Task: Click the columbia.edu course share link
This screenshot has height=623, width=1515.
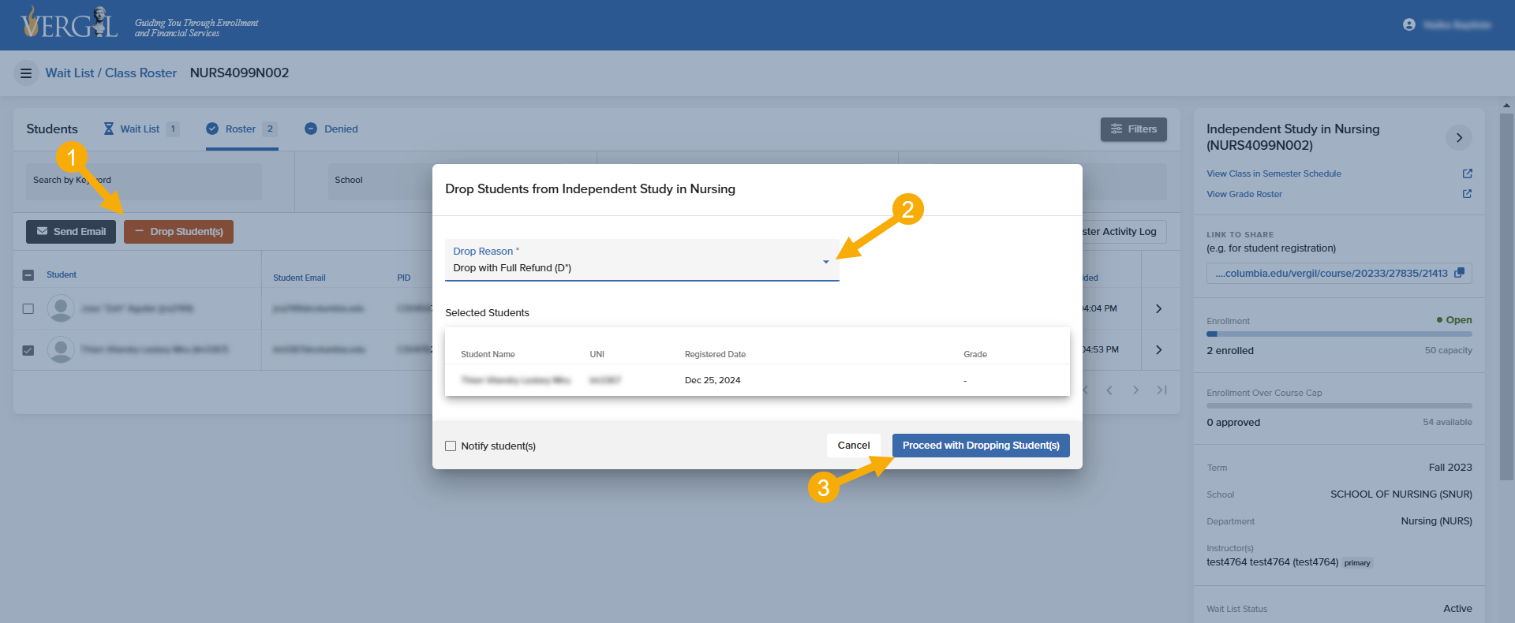Action: (1331, 274)
